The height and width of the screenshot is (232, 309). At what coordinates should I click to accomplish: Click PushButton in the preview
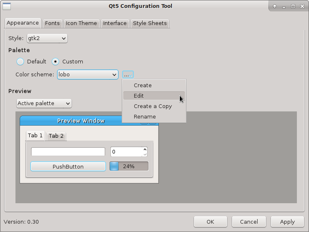pos(68,166)
